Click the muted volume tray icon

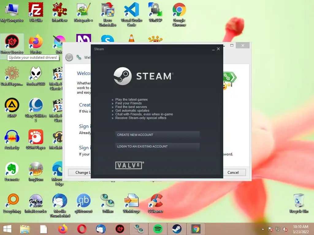point(285,229)
